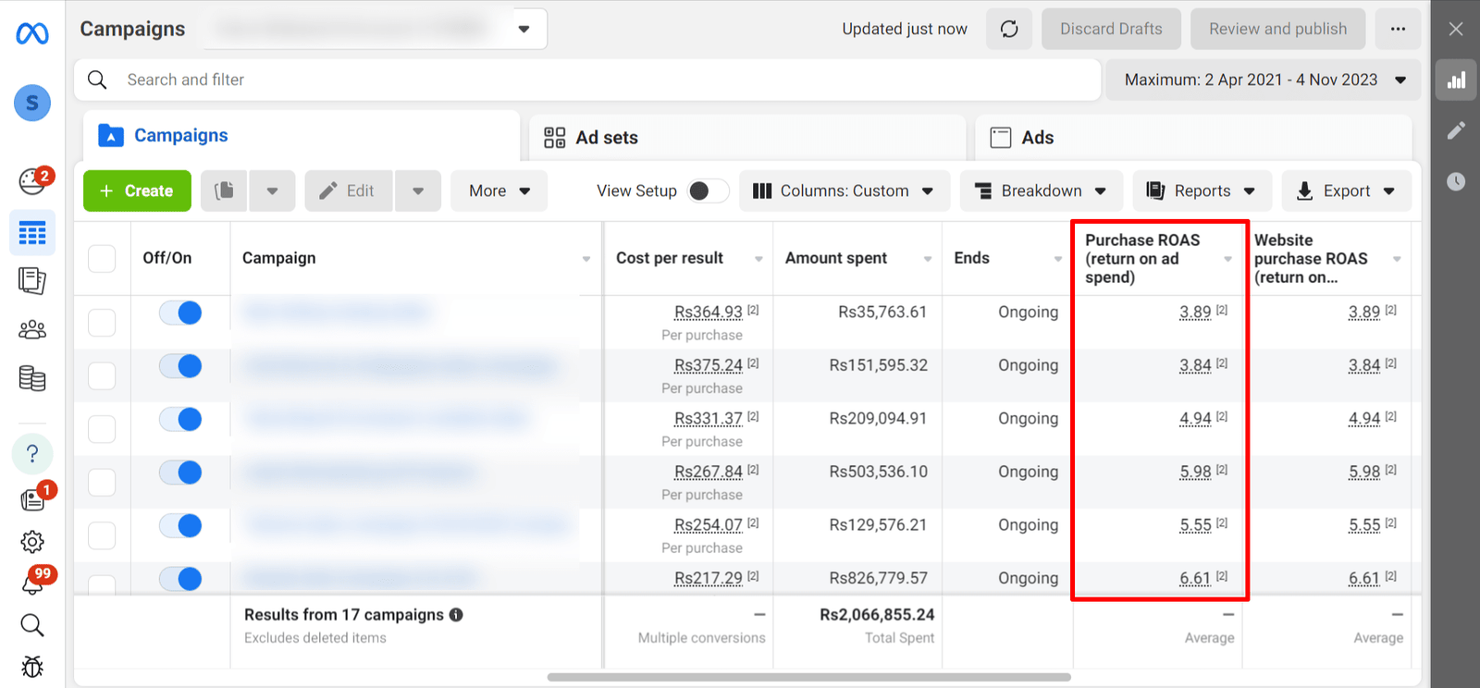Open the settings gear in left sidebar
Screen dimensions: 1480x688
coord(32,542)
